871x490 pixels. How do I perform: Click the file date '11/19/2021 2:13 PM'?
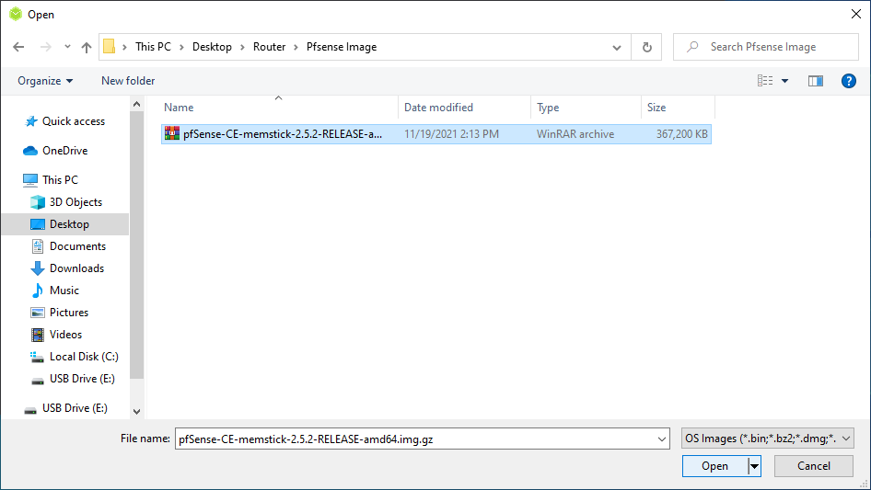point(451,133)
